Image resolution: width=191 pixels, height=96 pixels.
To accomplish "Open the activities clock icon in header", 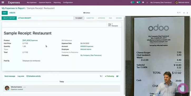I will pyautogui.click(x=132, y=2).
